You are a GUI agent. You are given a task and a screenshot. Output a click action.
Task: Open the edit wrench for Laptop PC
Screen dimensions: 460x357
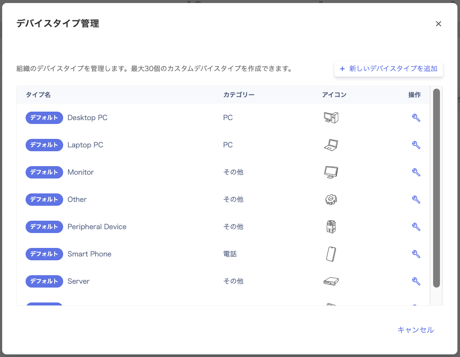tap(416, 145)
